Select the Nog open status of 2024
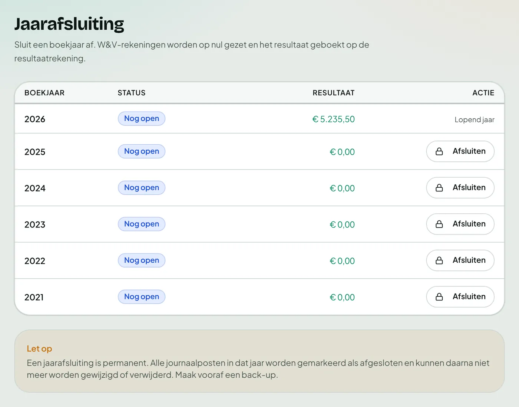The image size is (519, 407). pyautogui.click(x=142, y=188)
